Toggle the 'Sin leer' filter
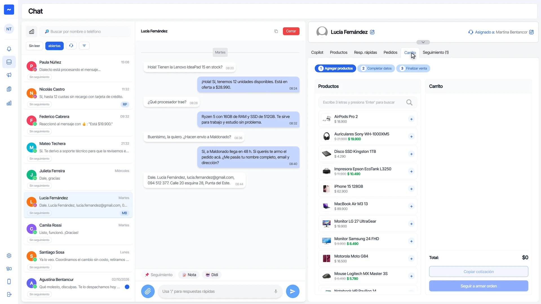This screenshot has height=304, width=541. 34,46
